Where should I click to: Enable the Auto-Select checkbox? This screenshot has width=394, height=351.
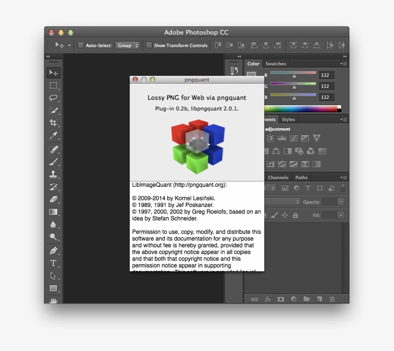81,45
